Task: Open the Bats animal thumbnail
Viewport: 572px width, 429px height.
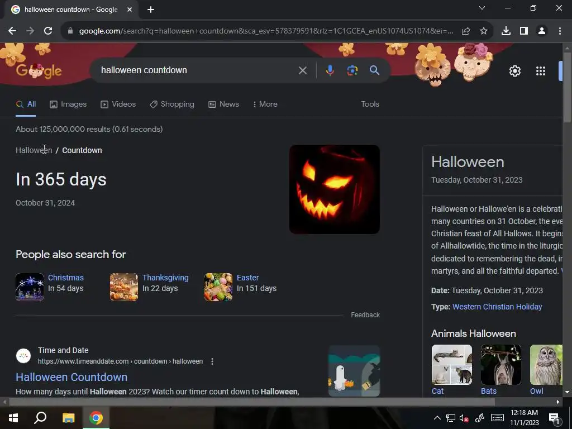Action: coord(501,365)
